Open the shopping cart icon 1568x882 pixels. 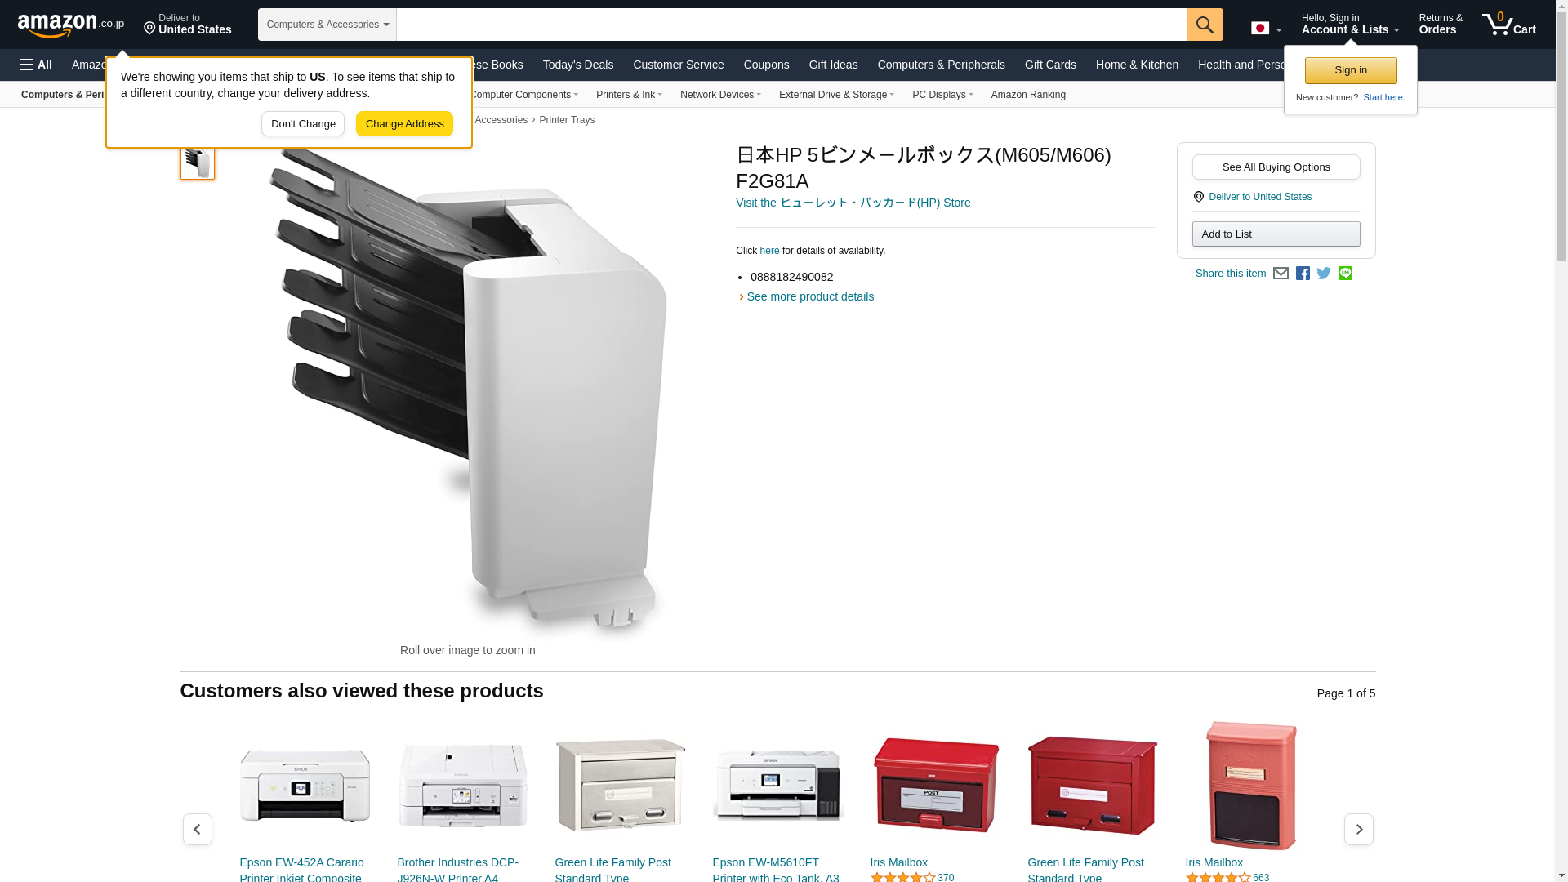tap(1509, 24)
